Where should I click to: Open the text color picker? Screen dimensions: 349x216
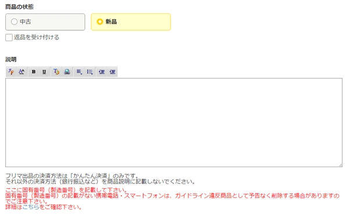[56, 72]
